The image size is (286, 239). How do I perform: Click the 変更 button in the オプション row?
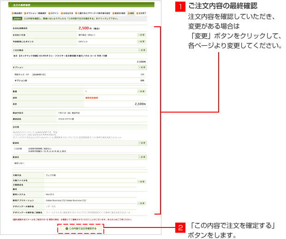[x=142, y=67]
